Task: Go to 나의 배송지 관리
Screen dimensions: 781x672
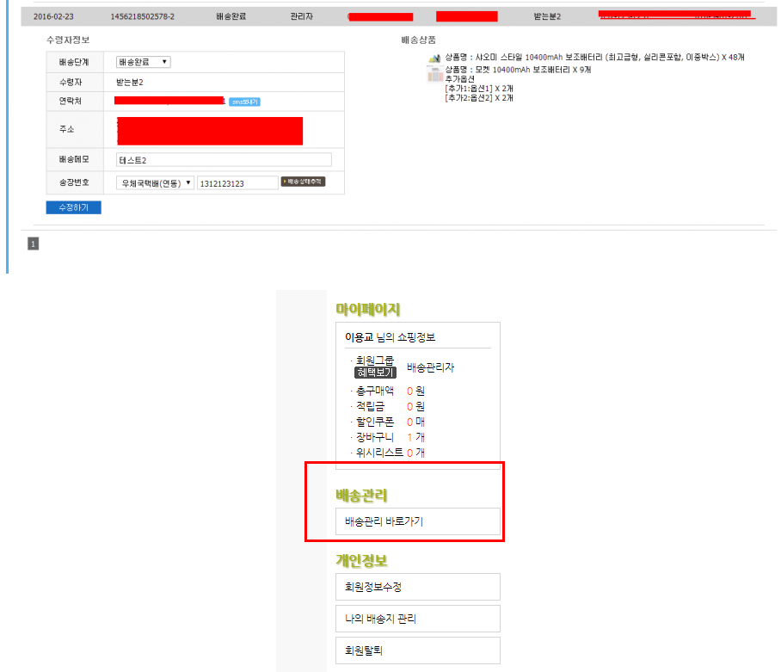Action: click(417, 619)
